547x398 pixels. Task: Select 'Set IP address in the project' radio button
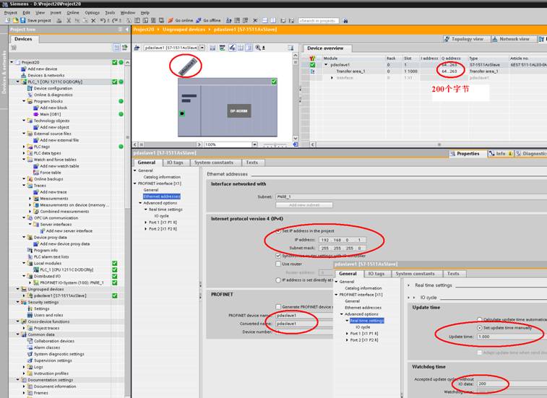coord(278,231)
